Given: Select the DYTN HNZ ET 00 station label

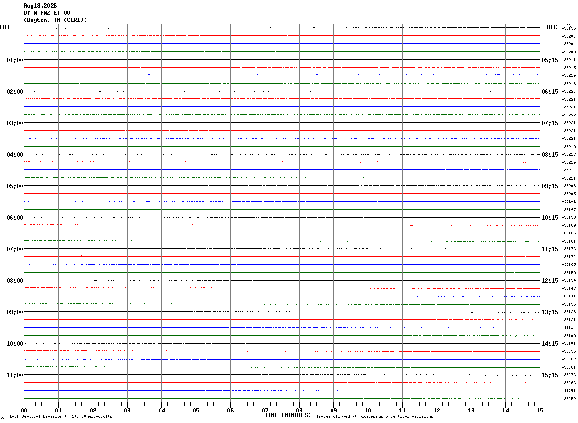Looking at the screenshot, I should click(47, 13).
